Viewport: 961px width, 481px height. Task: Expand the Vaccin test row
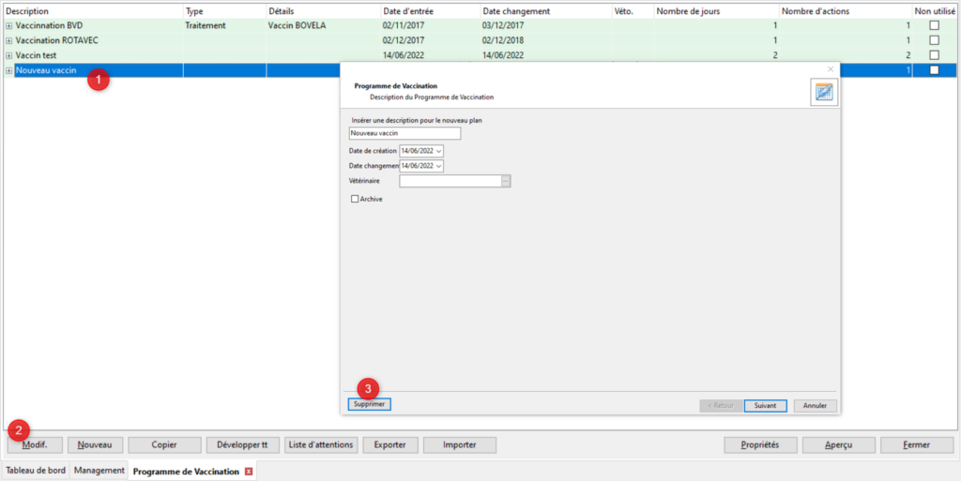(9, 56)
